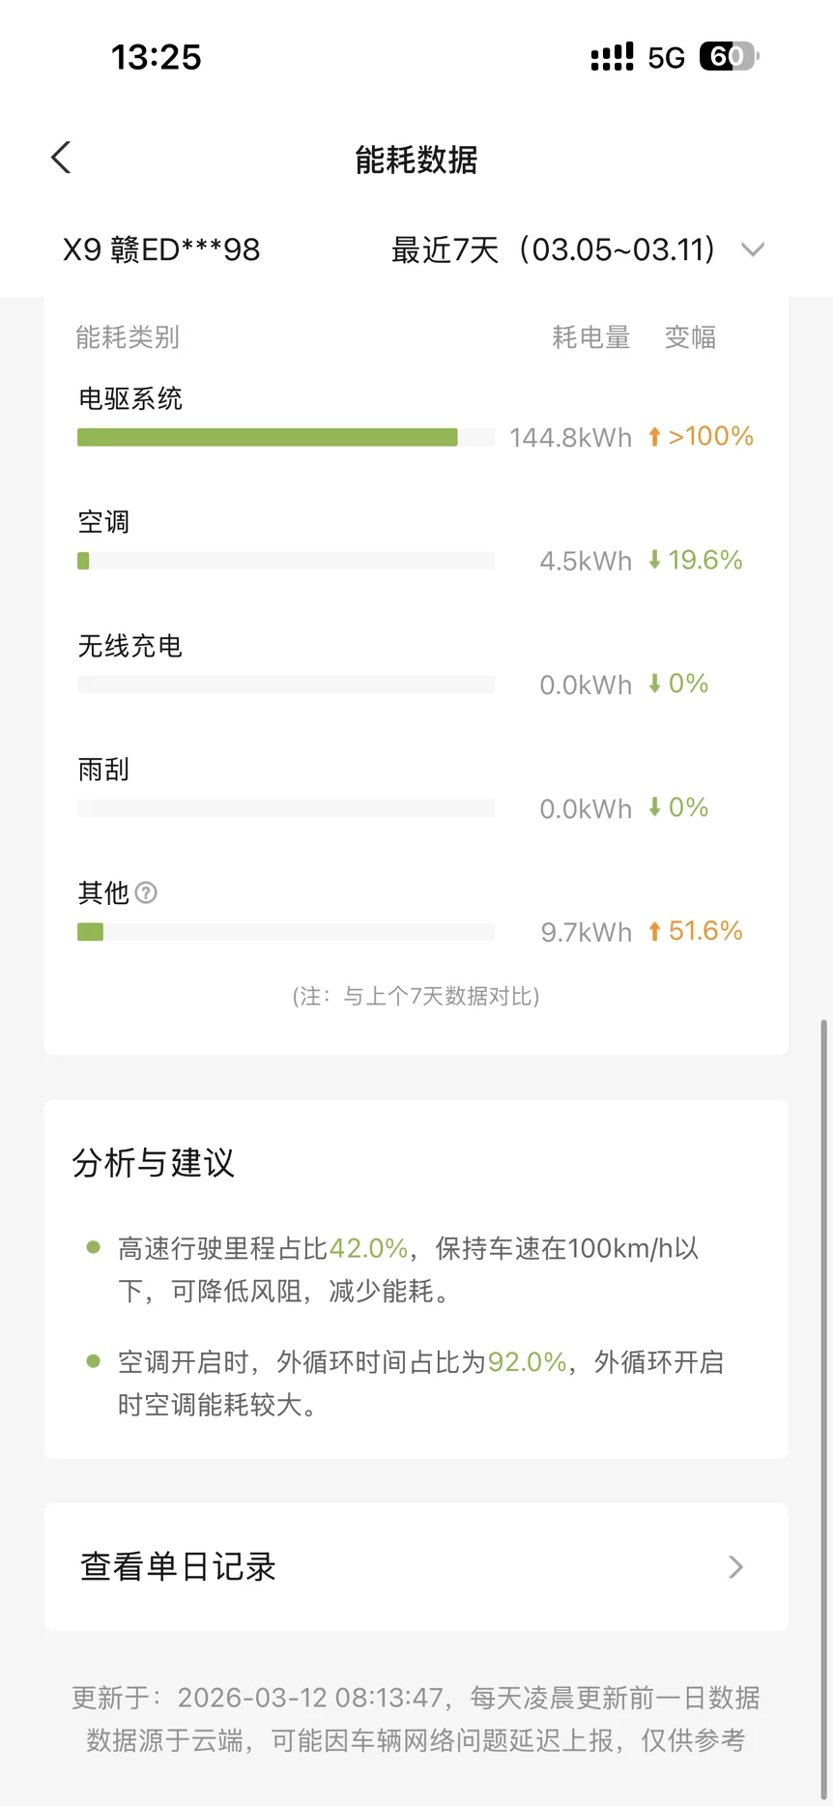This screenshot has height=1806, width=833.
Task: Open the 最近7天 (03.05~03.11) period selector
Action: click(553, 249)
